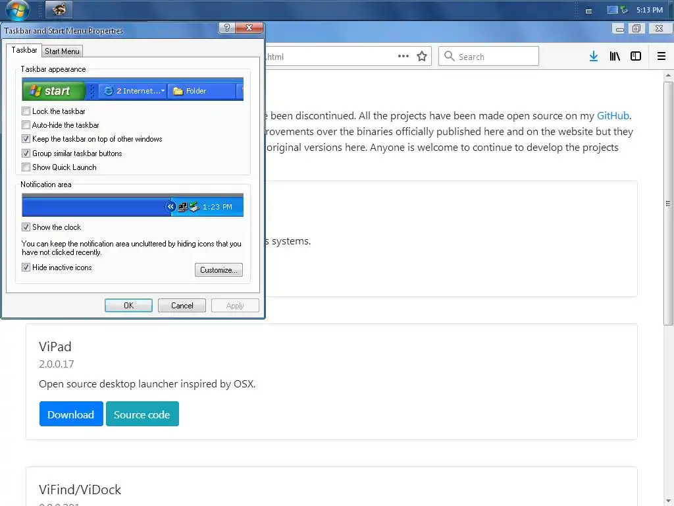This screenshot has height=506, width=674.
Task: Open the ViPad Source code button
Action: tap(142, 414)
